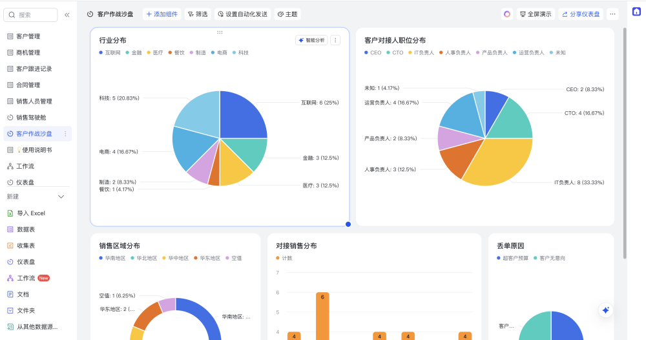Create a new 数据表
Image resolution: width=646 pixels, height=340 pixels.
pos(37,229)
